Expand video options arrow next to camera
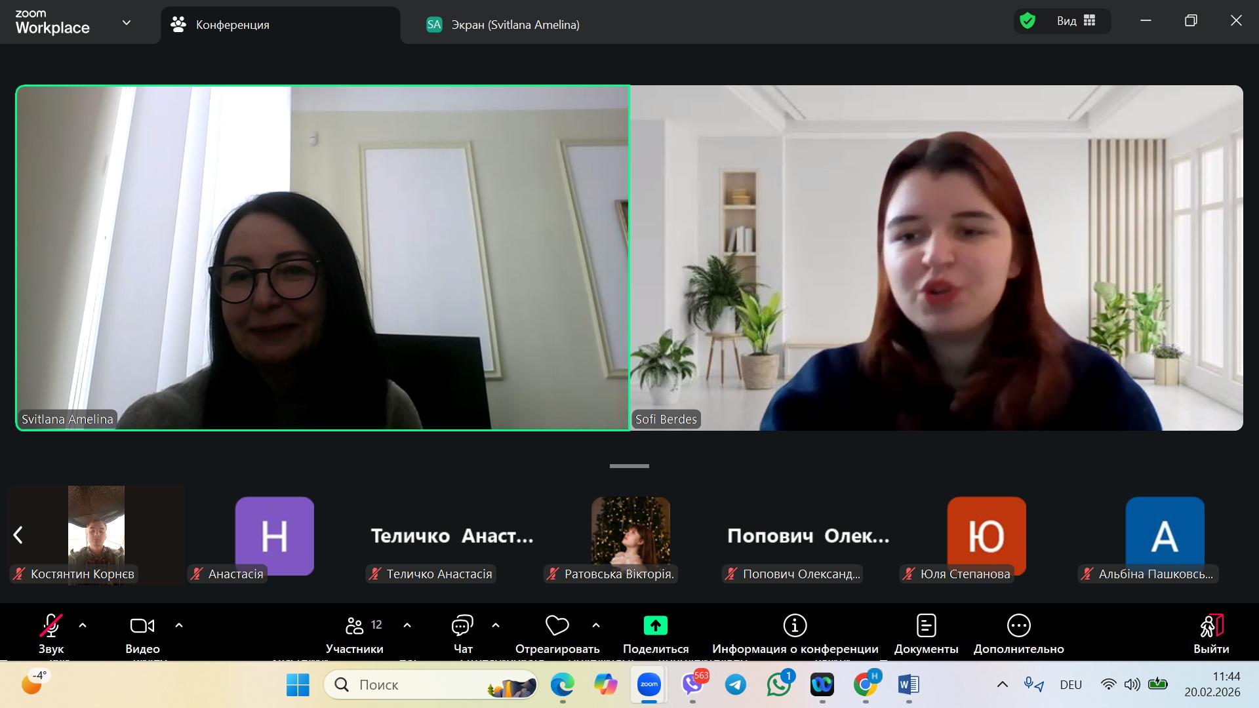The image size is (1259, 708). [179, 625]
